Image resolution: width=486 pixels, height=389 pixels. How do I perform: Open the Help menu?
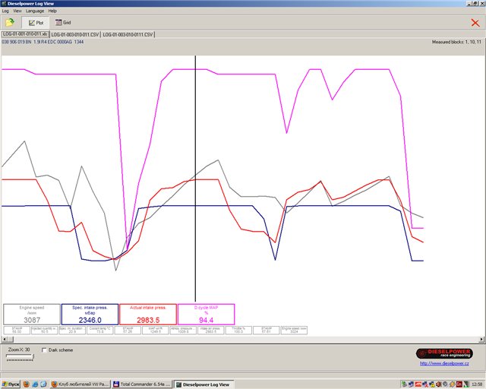tap(52, 11)
